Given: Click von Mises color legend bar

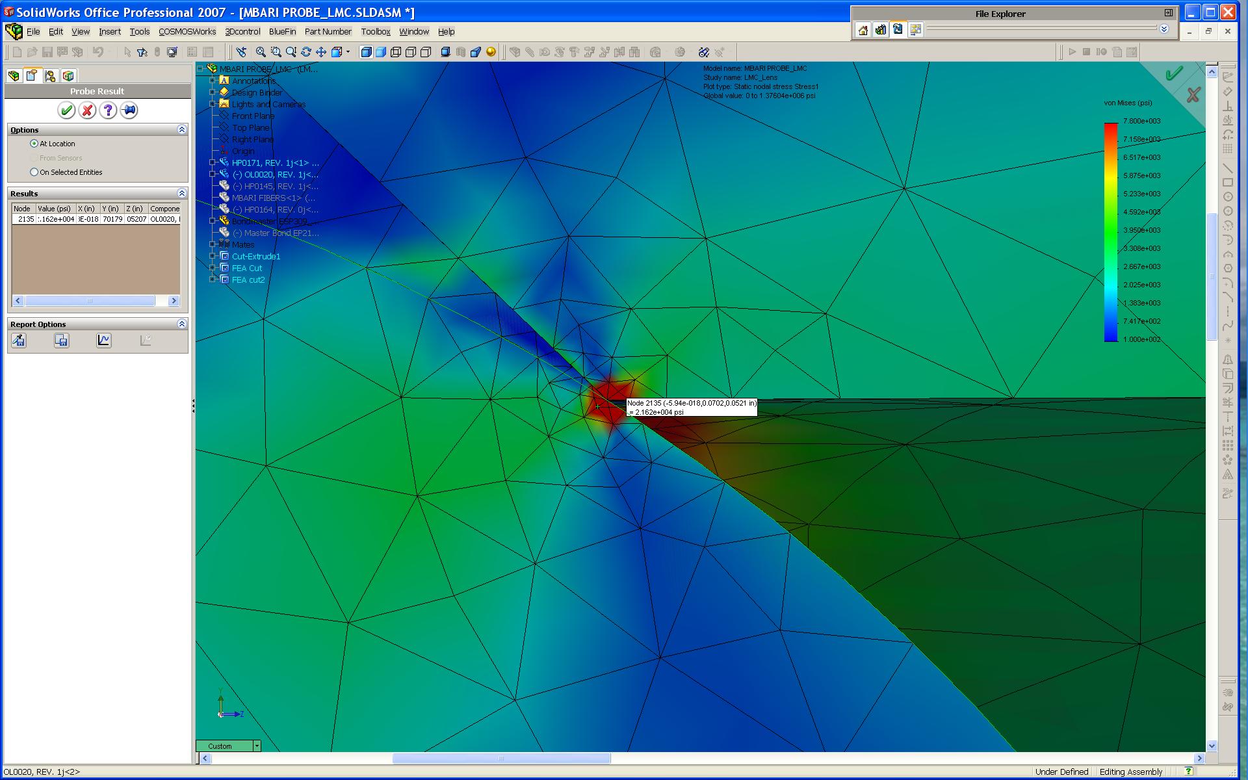Looking at the screenshot, I should click(x=1111, y=232).
